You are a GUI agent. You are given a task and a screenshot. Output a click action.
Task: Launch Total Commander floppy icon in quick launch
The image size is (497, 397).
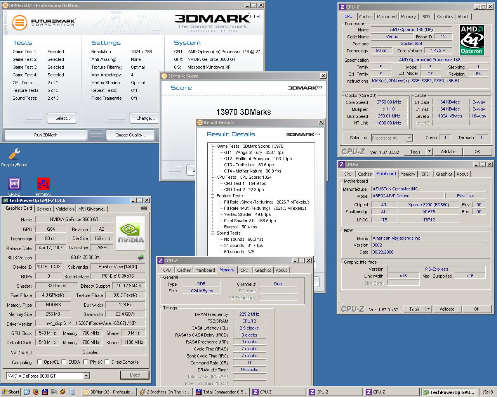point(45,392)
